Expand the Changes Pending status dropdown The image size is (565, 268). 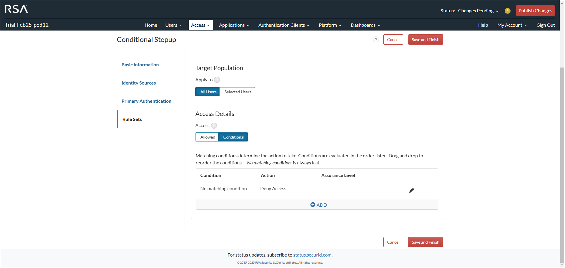tap(478, 11)
